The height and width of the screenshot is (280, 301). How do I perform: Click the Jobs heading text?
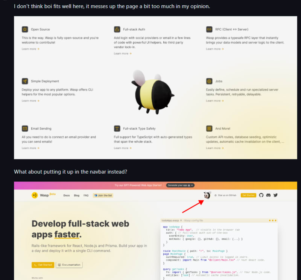click(x=219, y=81)
